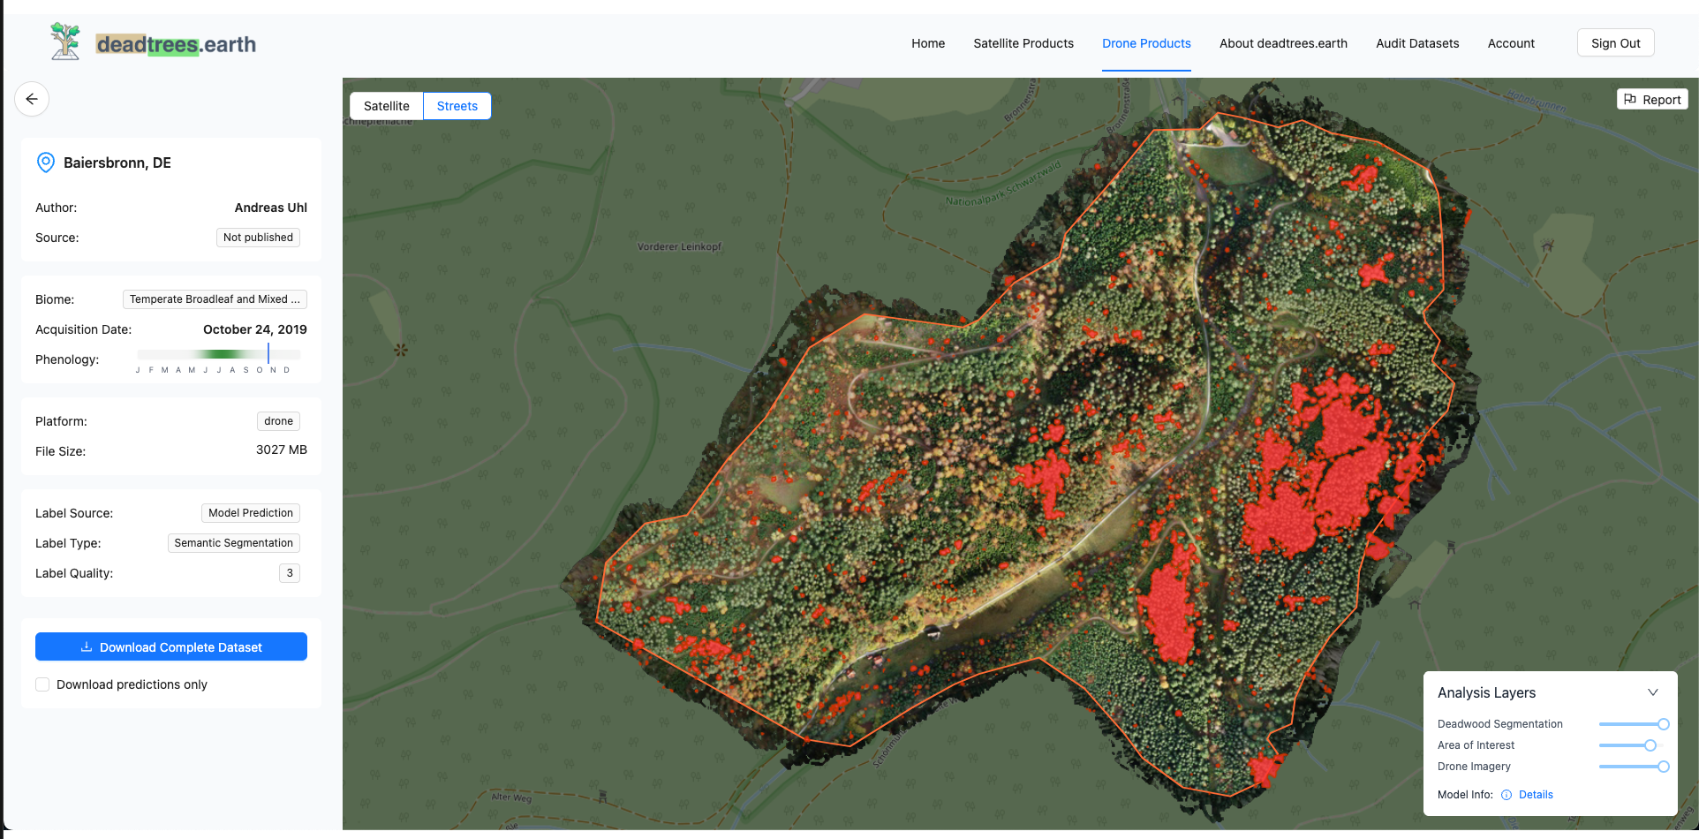Open the Account menu
This screenshot has width=1699, height=839.
tap(1511, 42)
